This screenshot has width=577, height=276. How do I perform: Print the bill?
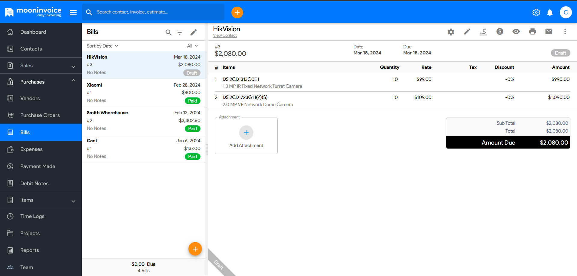[533, 31]
